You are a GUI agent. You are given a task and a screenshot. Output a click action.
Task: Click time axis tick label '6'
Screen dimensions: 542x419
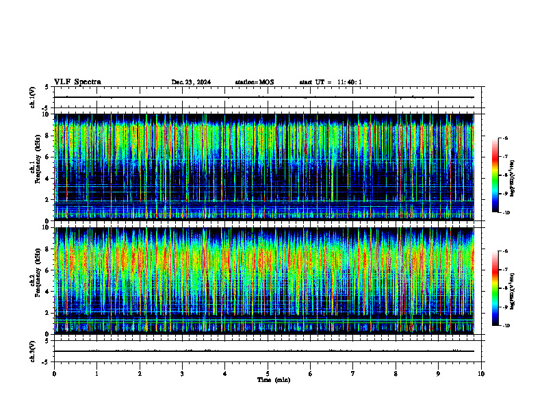(311, 374)
